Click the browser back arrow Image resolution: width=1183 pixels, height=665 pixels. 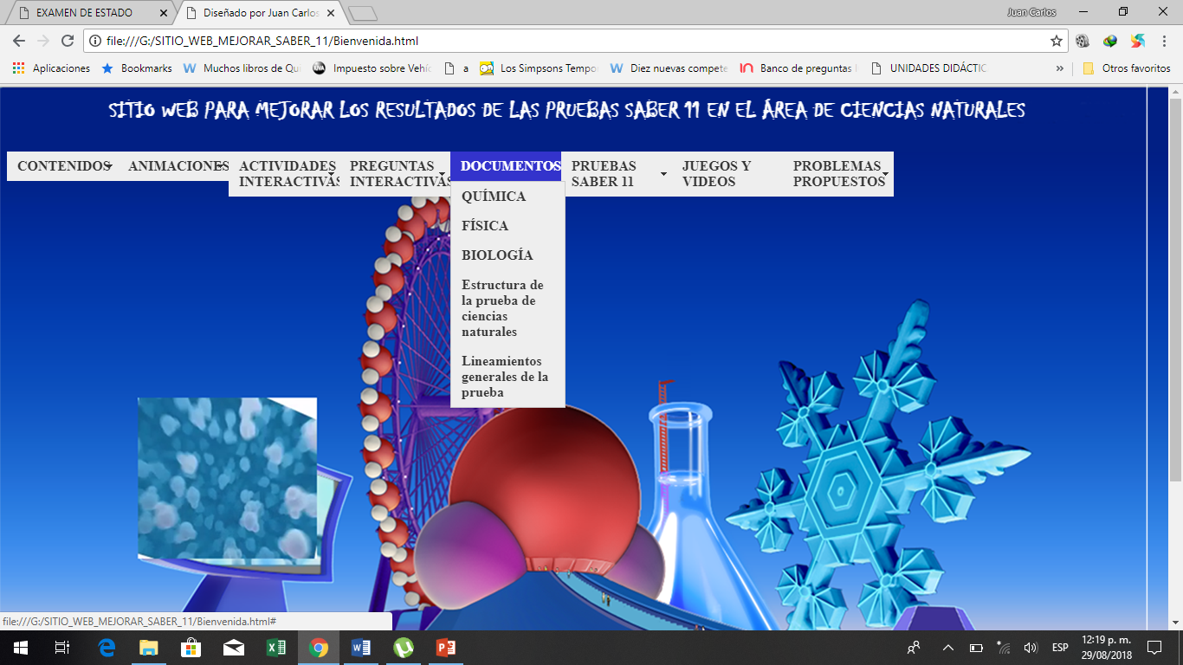point(18,41)
